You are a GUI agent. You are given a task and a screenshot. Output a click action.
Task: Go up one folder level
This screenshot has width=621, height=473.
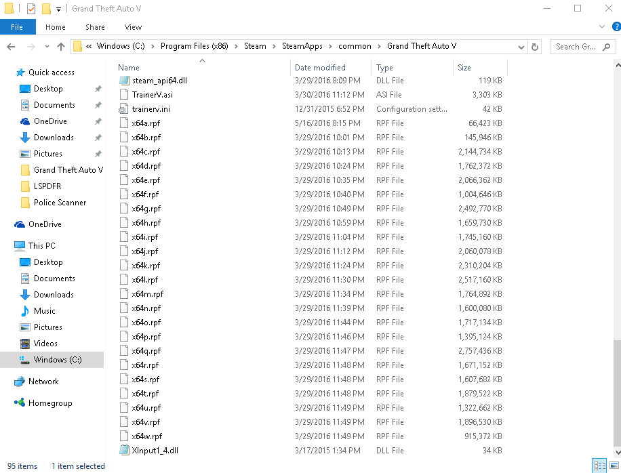[60, 47]
